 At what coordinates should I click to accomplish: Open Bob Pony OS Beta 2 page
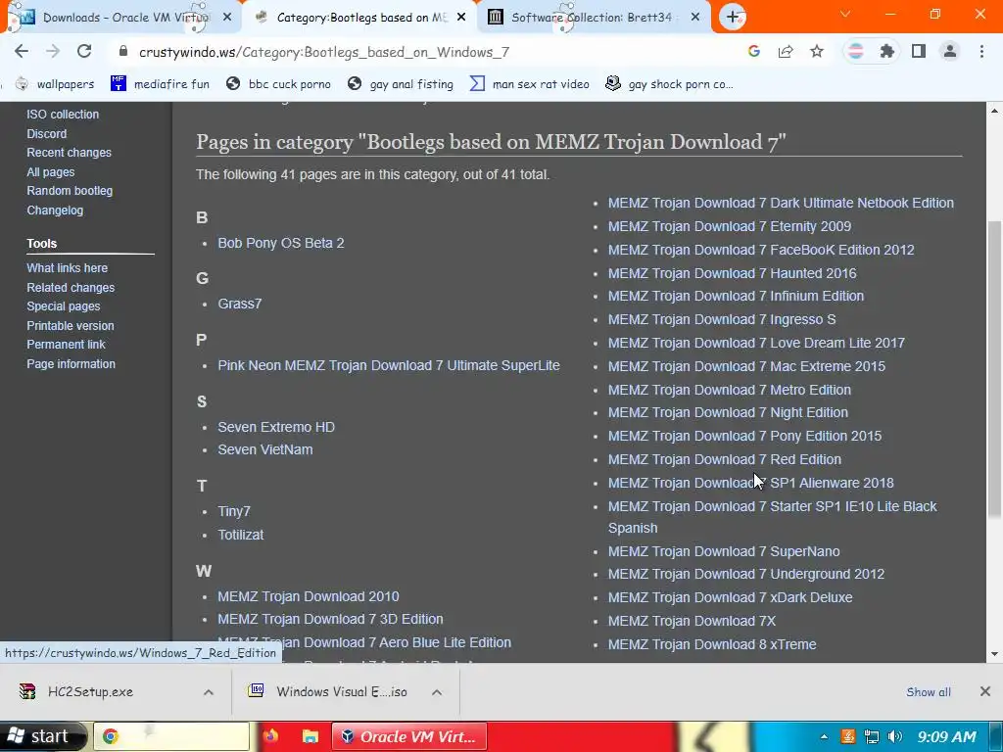pos(281,243)
